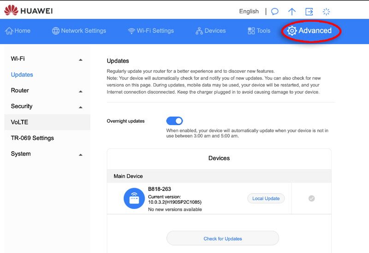Select the Wi-Fi sidebar menu label

(18, 59)
